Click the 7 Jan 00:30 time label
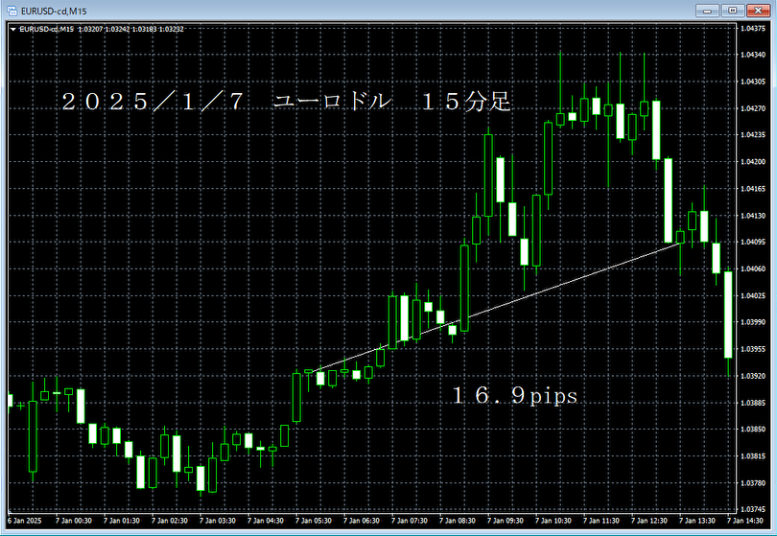Screen dimensions: 777x536 pyautogui.click(x=73, y=521)
